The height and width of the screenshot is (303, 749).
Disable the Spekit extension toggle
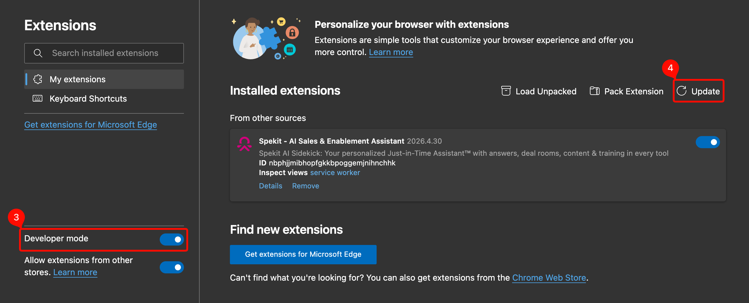coord(708,142)
